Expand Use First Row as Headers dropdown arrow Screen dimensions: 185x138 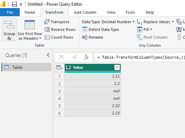(x=40, y=38)
